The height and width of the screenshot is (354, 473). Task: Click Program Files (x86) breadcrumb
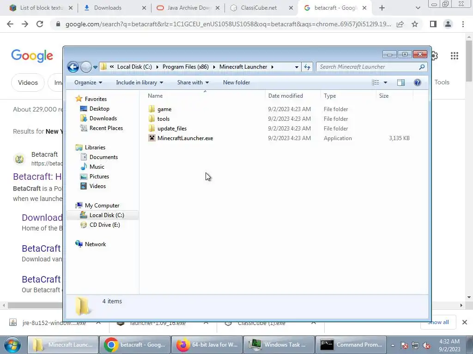tap(186, 67)
